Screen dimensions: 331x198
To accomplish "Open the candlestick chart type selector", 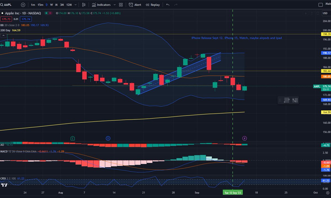I will pos(84,5).
